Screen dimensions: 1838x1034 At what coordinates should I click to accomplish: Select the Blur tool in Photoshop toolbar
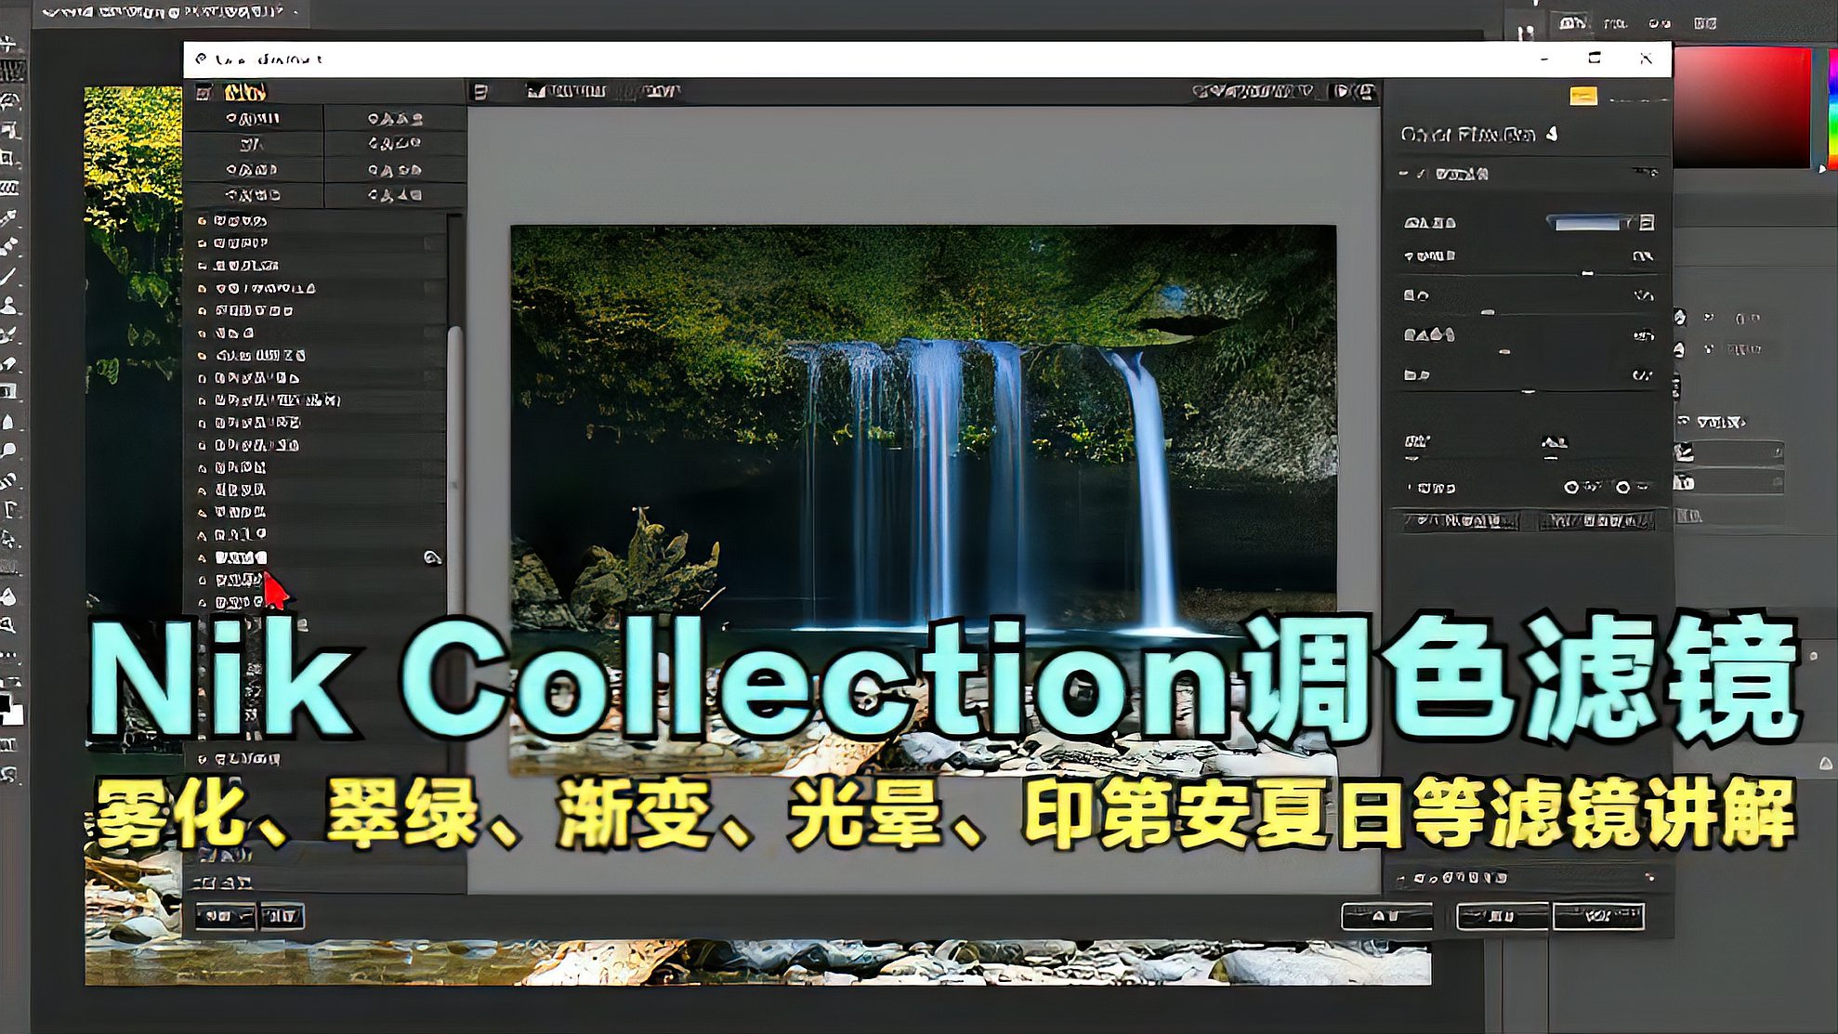[x=9, y=422]
